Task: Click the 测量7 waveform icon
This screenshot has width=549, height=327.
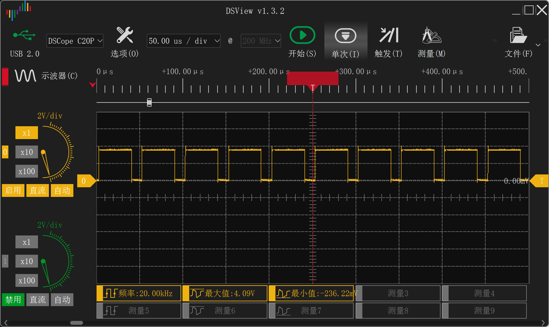Action: [x=283, y=311]
